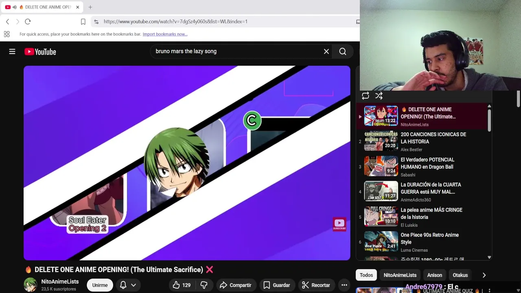
Task: Select the Todos chip
Action: coord(366,275)
